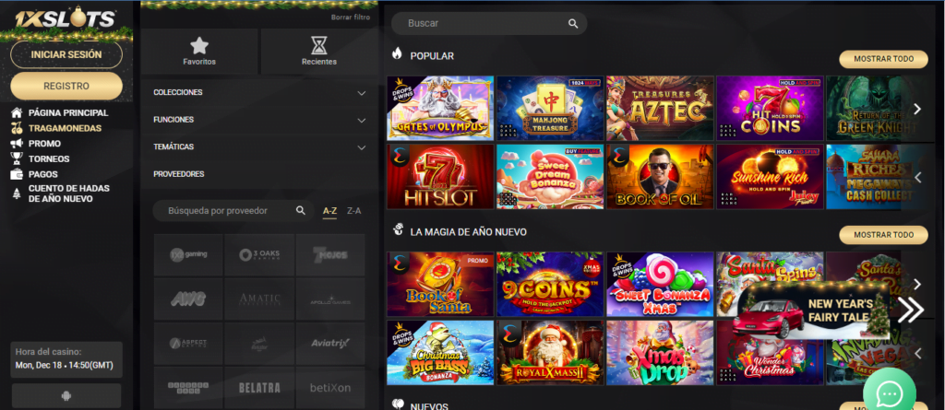Expand the Funciones filter section

click(259, 120)
